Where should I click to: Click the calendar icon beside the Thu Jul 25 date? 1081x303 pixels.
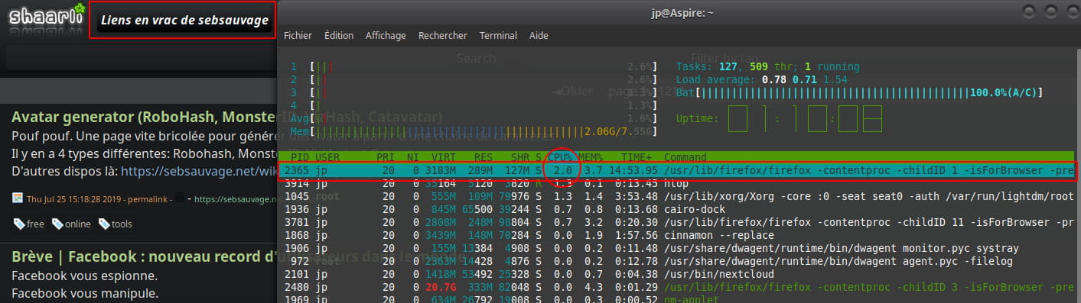pyautogui.click(x=18, y=199)
